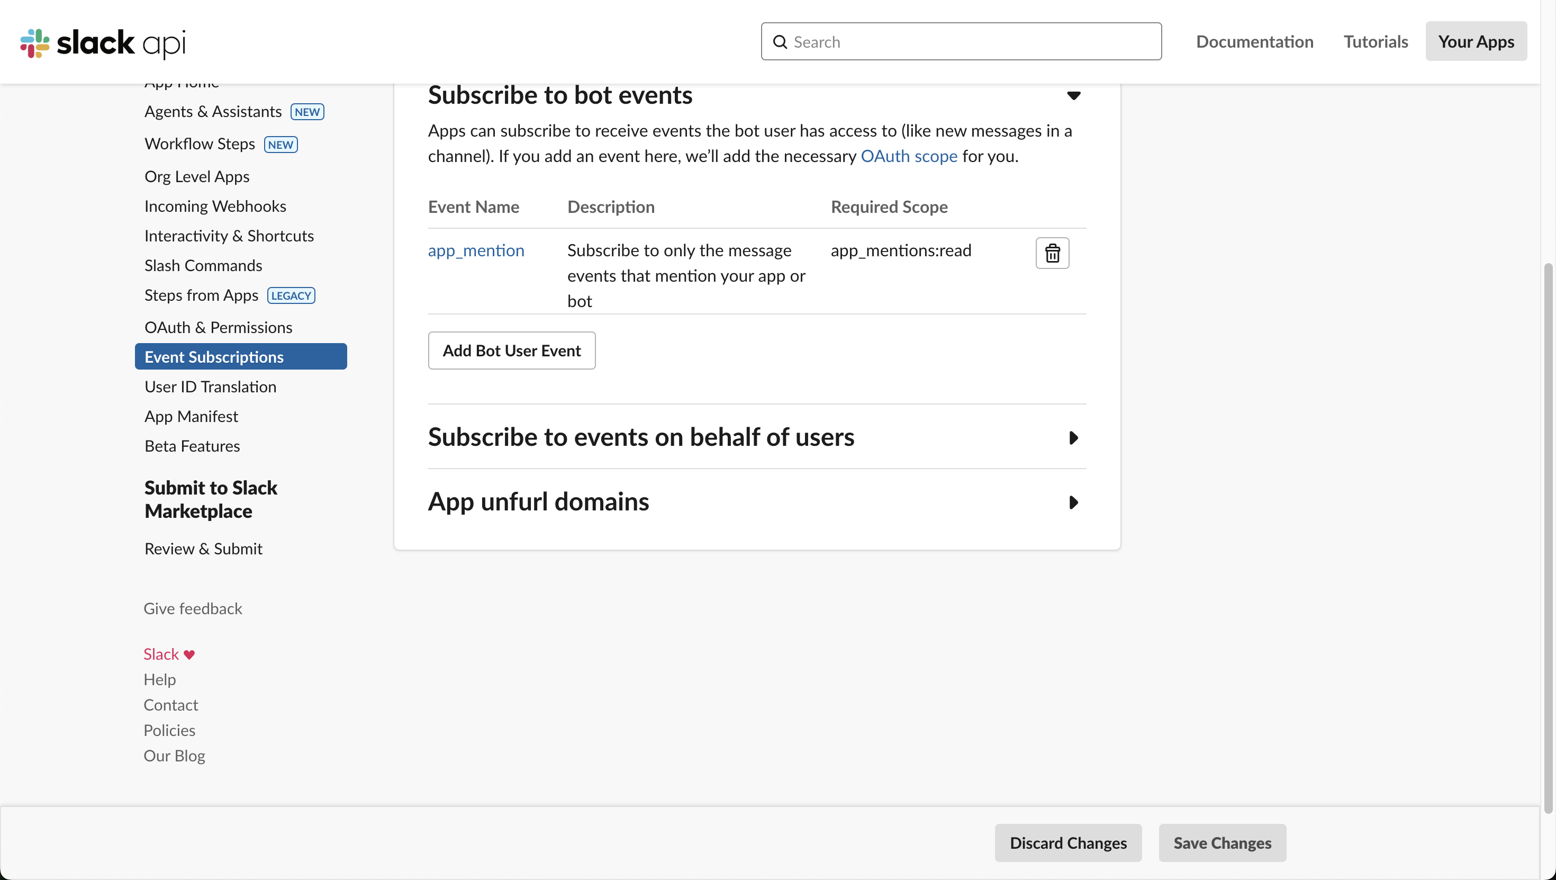
Task: Click the NEW badge beside Agents & Assistants
Action: coord(307,112)
